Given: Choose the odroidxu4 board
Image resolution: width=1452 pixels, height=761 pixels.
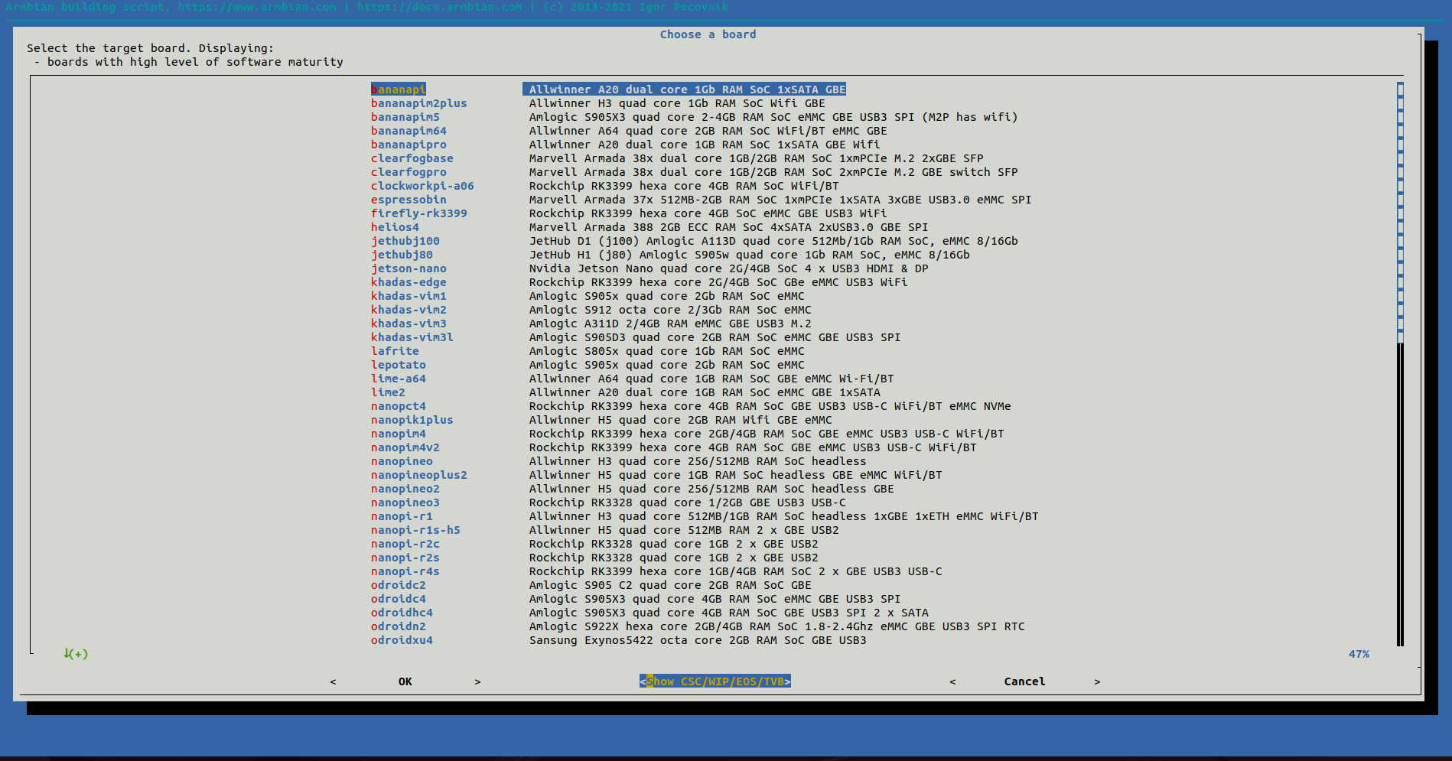Looking at the screenshot, I should [x=402, y=640].
